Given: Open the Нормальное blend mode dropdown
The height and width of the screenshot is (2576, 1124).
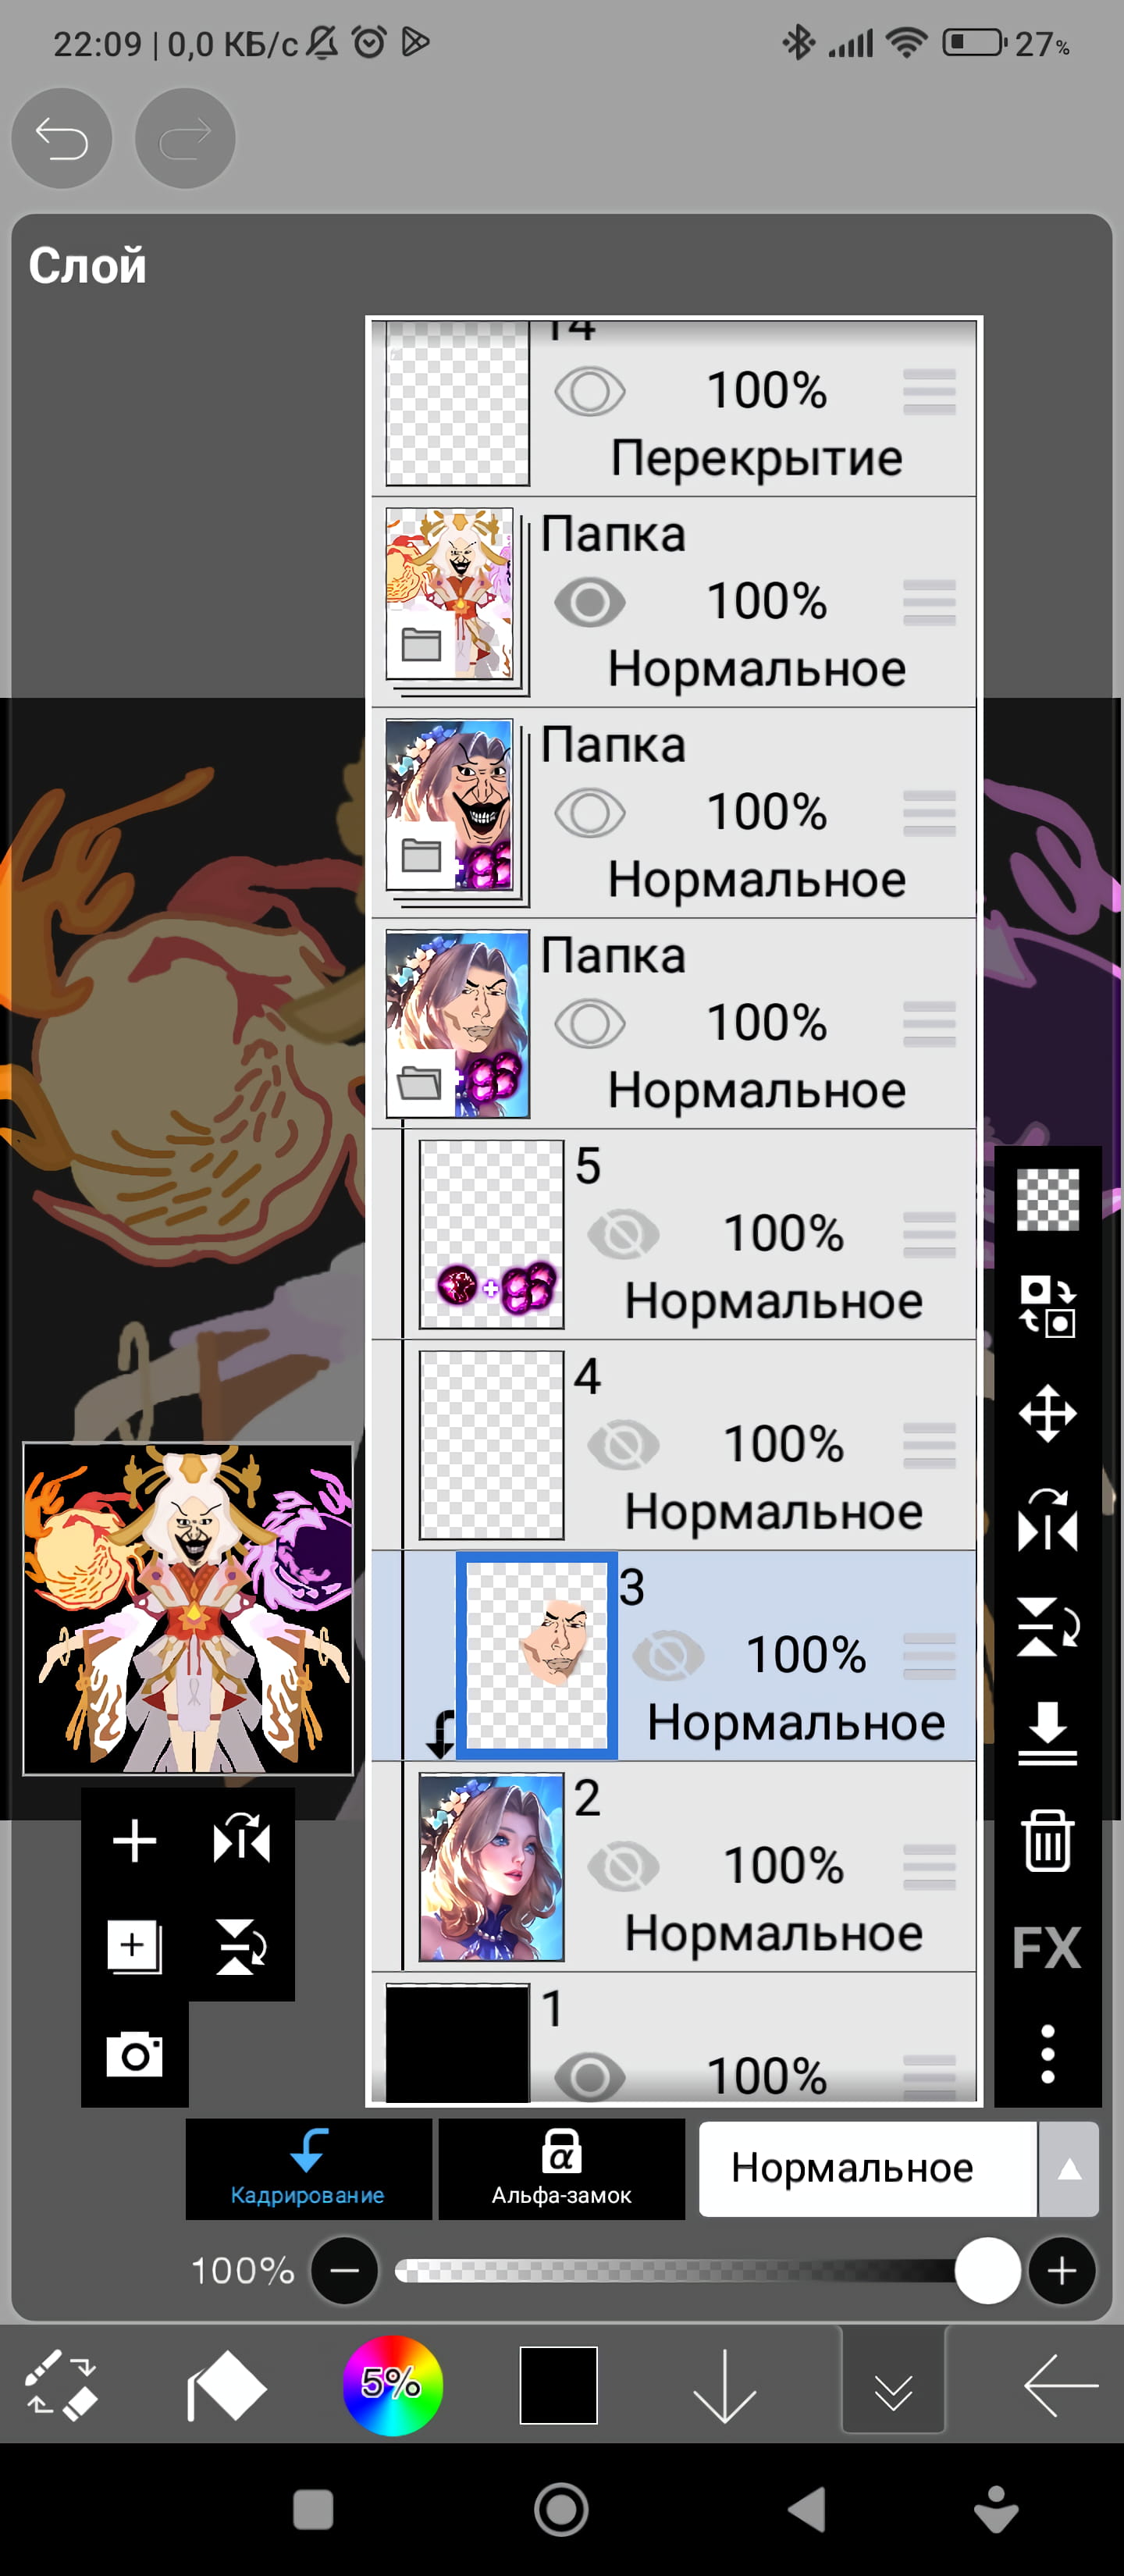Looking at the screenshot, I should pos(898,2168).
